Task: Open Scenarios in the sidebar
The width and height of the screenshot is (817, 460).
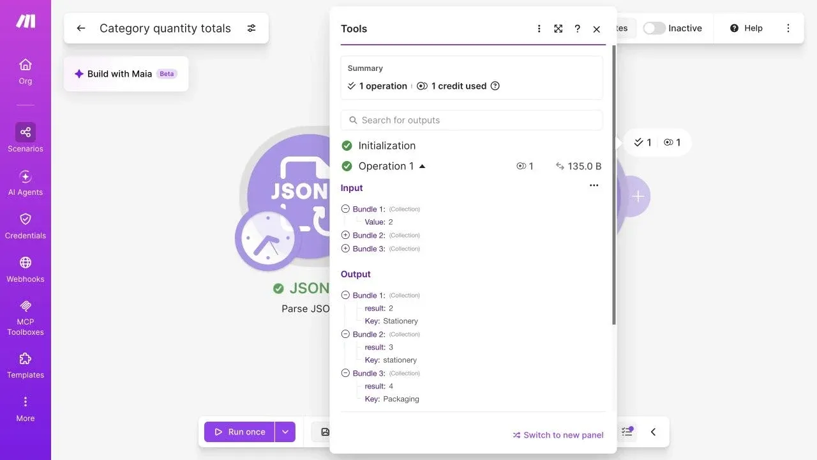Action: [26, 138]
